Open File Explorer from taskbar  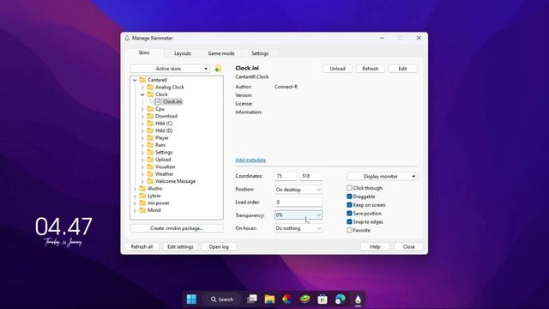coord(269,300)
